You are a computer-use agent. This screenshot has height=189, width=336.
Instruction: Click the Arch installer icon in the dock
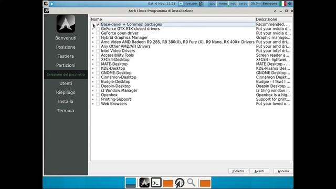click(144, 183)
